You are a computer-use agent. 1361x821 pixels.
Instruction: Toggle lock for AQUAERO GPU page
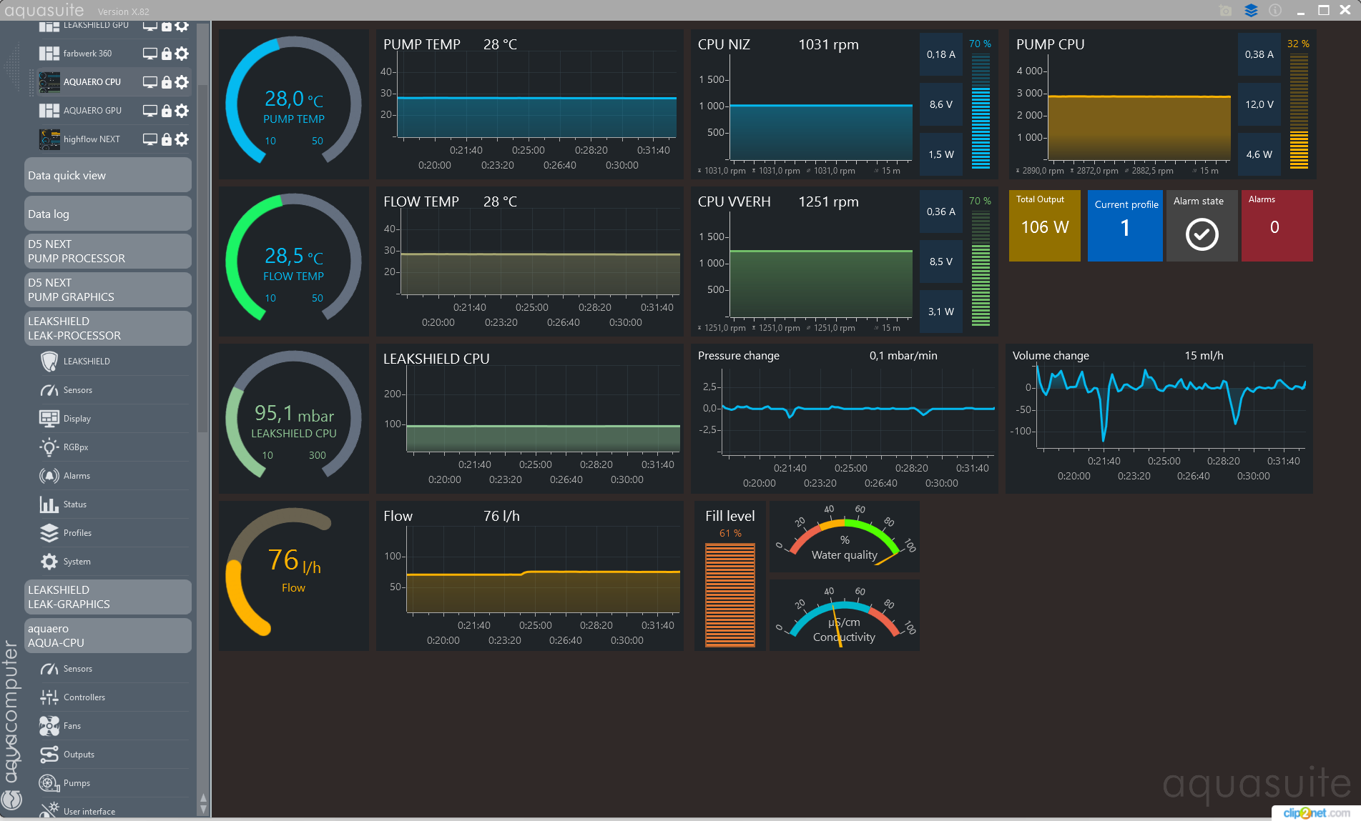166,111
